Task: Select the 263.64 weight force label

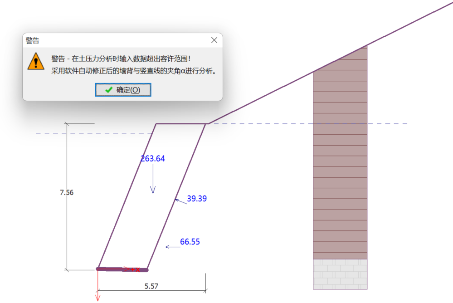Action: point(153,158)
